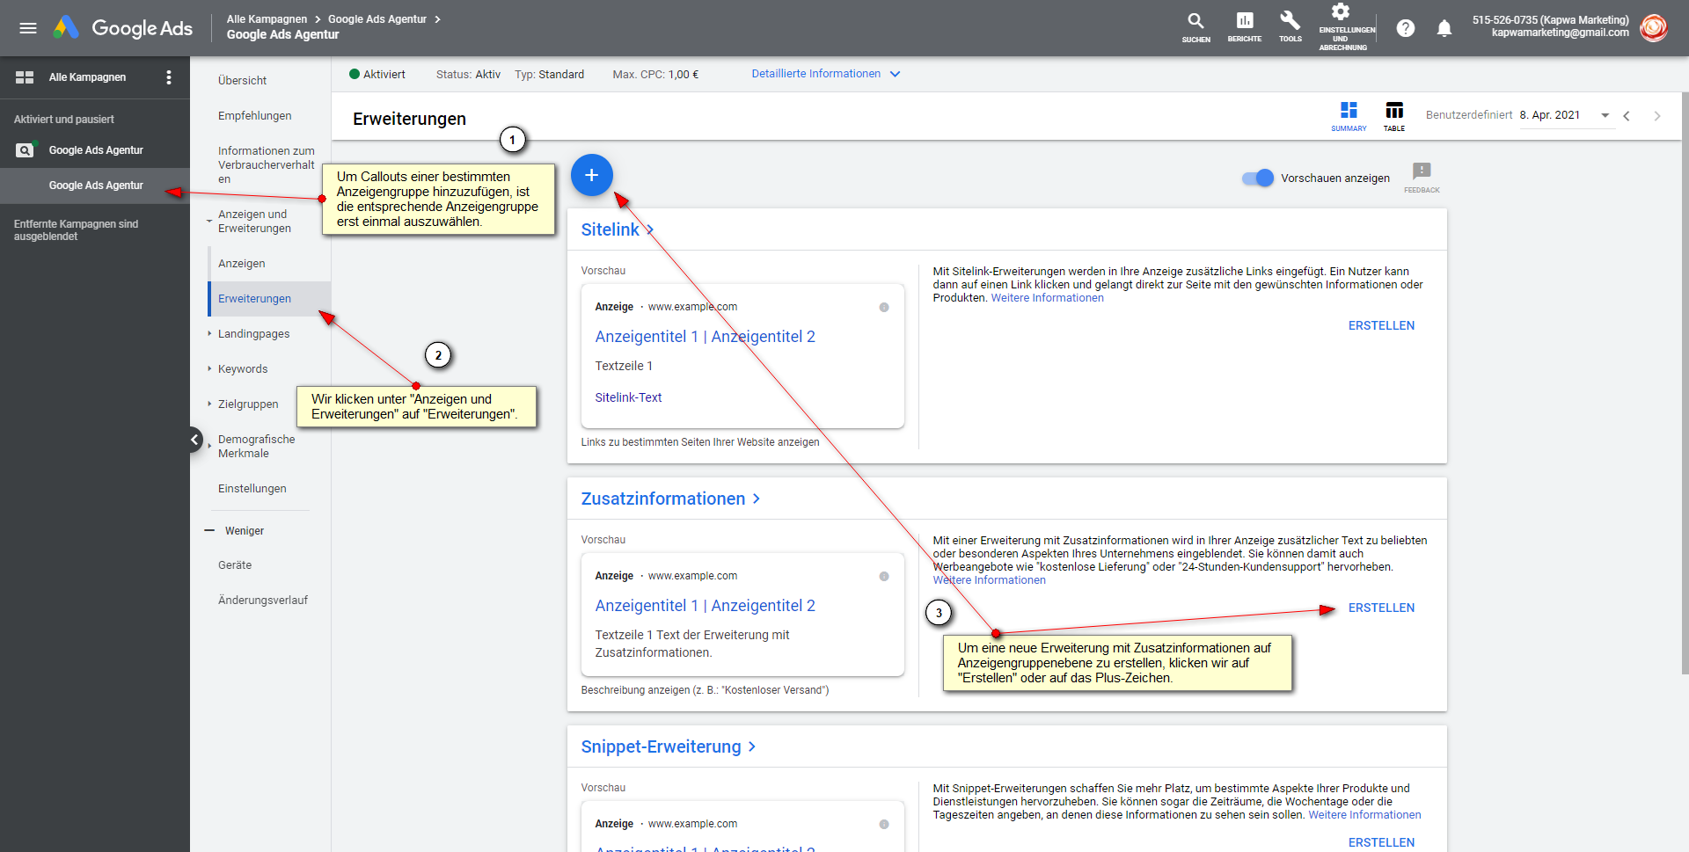Click Aktiviert und pausiert filter text
This screenshot has width=1689, height=852.
pos(64,120)
